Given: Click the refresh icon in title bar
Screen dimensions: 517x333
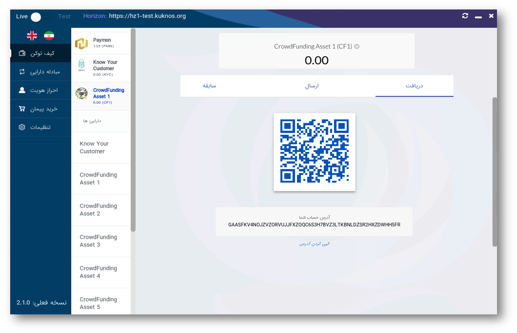Looking at the screenshot, I should click(x=465, y=16).
